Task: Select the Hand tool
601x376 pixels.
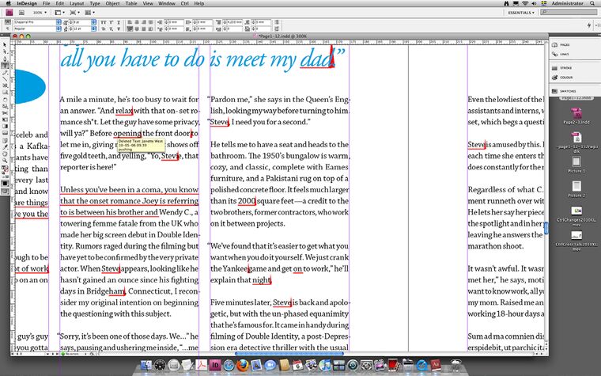Action: coord(5,154)
